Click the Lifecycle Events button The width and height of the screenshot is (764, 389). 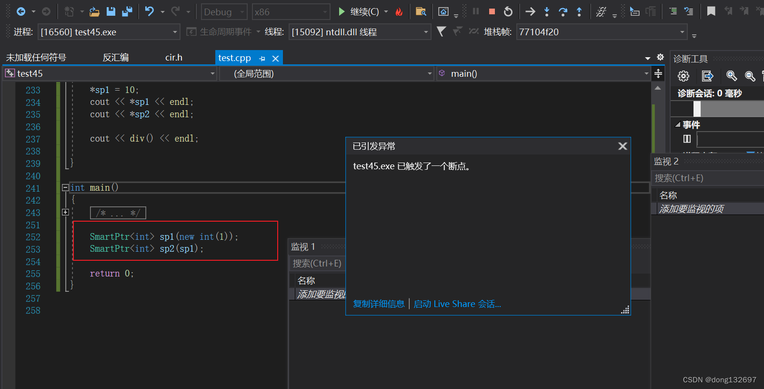tap(219, 32)
